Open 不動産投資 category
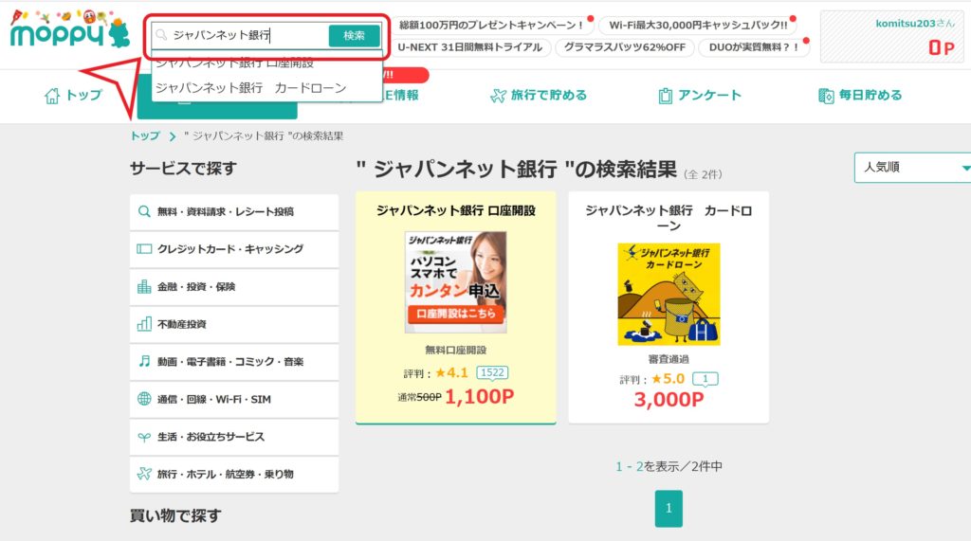Image resolution: width=971 pixels, height=541 pixels. [x=234, y=324]
